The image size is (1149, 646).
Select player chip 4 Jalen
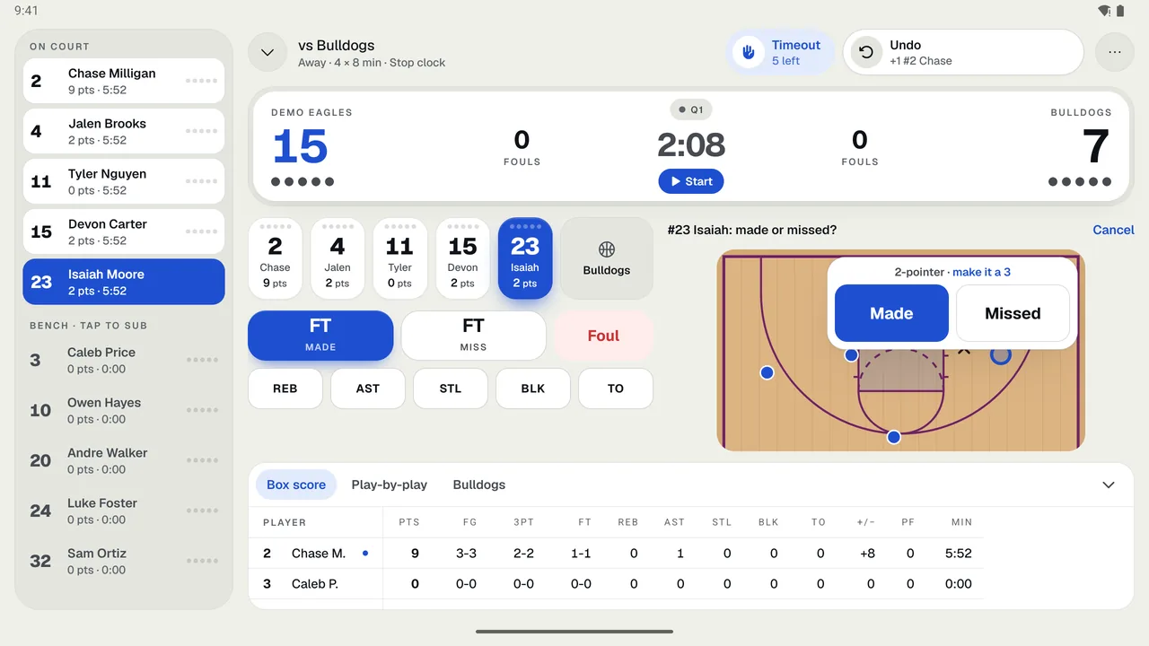338,258
